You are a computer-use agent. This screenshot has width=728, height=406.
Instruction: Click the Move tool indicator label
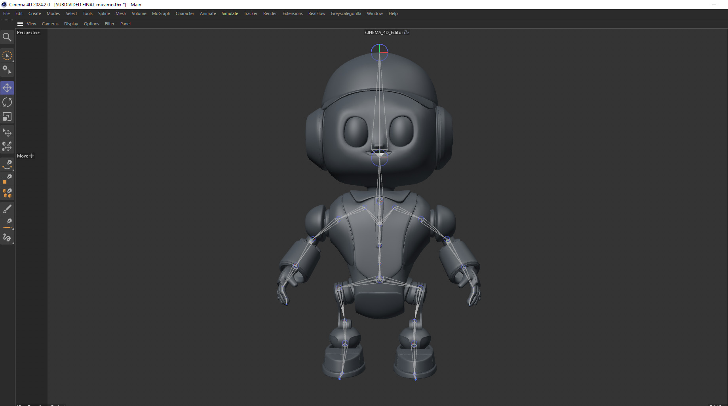25,156
